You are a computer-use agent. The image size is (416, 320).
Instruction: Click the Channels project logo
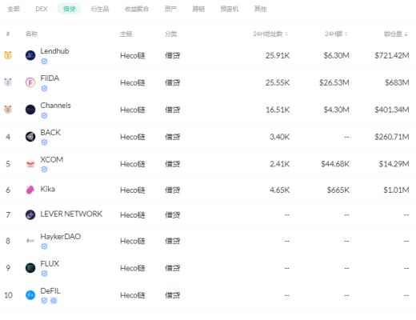tap(30, 110)
